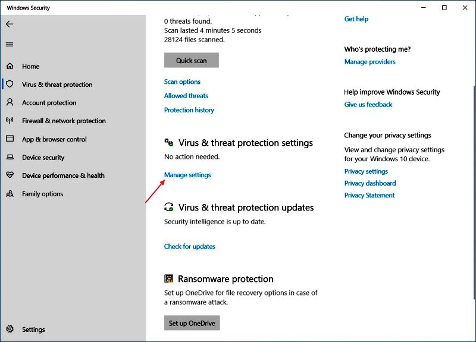Open the Scan options link

point(182,81)
